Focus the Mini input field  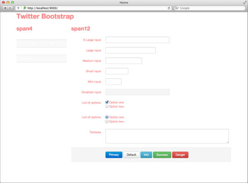(113, 82)
